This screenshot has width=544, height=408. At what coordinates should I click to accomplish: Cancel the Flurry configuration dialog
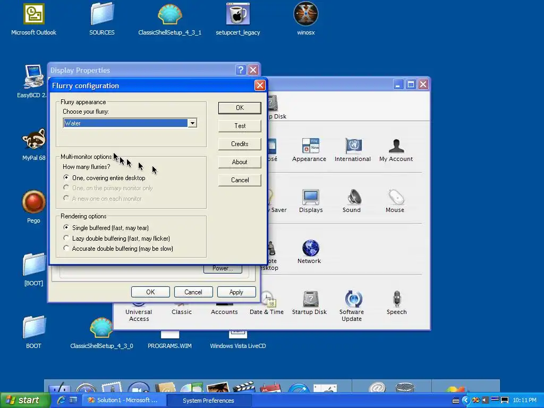click(240, 180)
